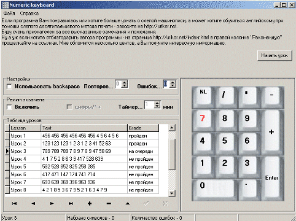Go to first record in lesson navigator
The width and height of the screenshot is (296, 221).
pyautogui.click(x=14, y=203)
